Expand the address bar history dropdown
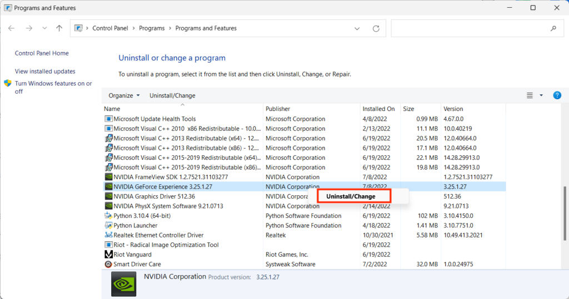Viewport: 569px width, 299px height. [357, 28]
